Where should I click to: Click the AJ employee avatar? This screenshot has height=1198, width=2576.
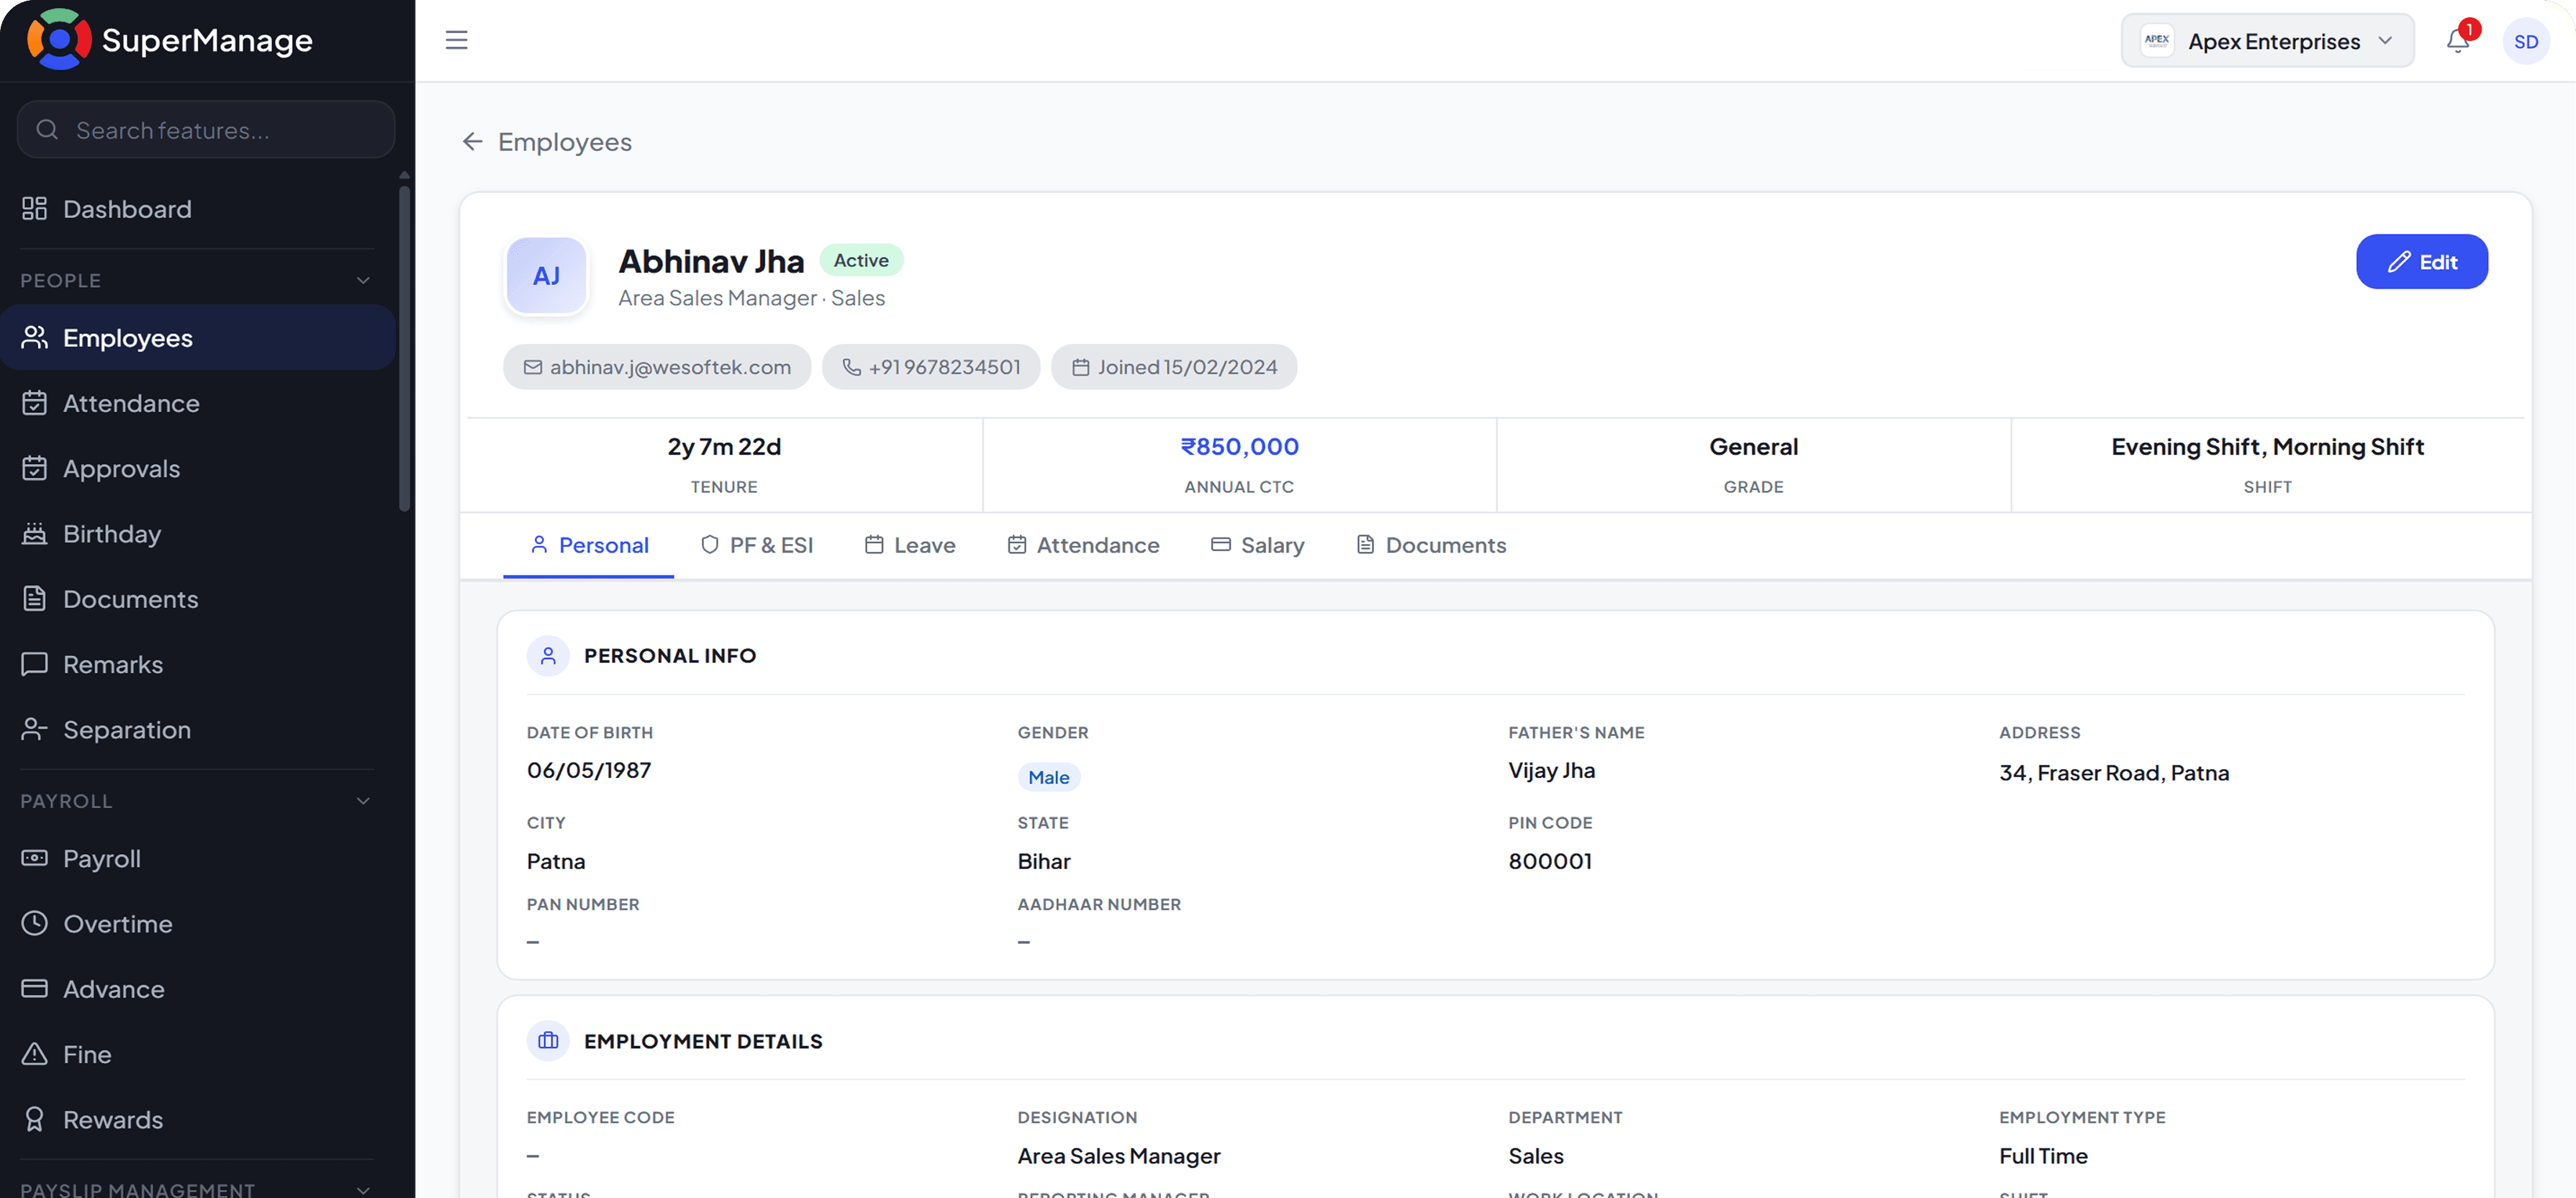point(546,275)
